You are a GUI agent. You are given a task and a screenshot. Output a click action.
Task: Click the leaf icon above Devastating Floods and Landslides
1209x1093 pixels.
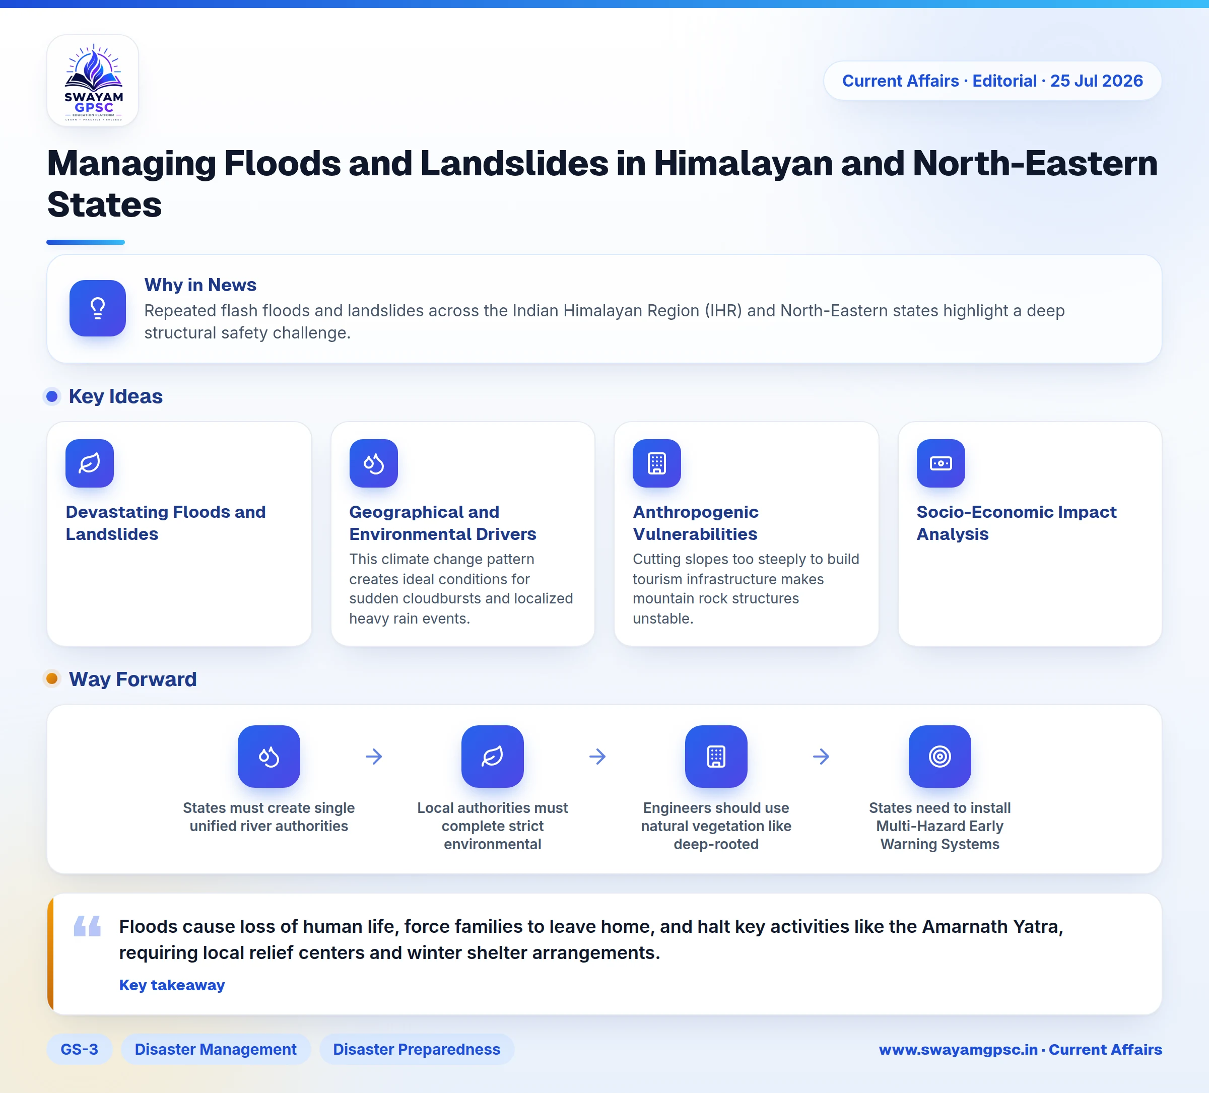pos(89,463)
